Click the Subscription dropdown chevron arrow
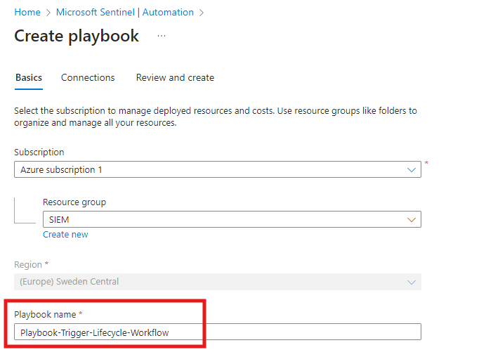 (x=412, y=170)
